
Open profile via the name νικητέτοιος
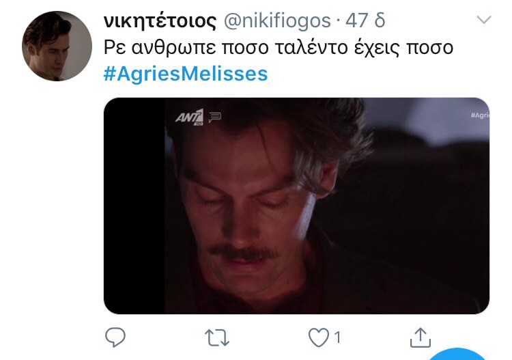tap(160, 20)
